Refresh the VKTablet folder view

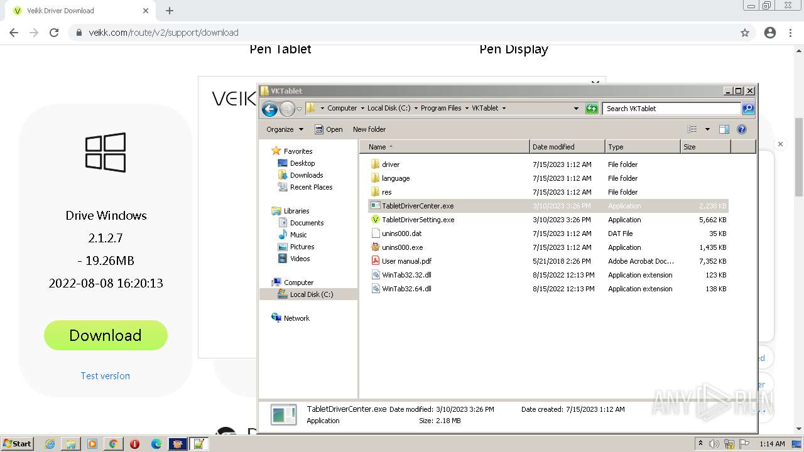(592, 109)
